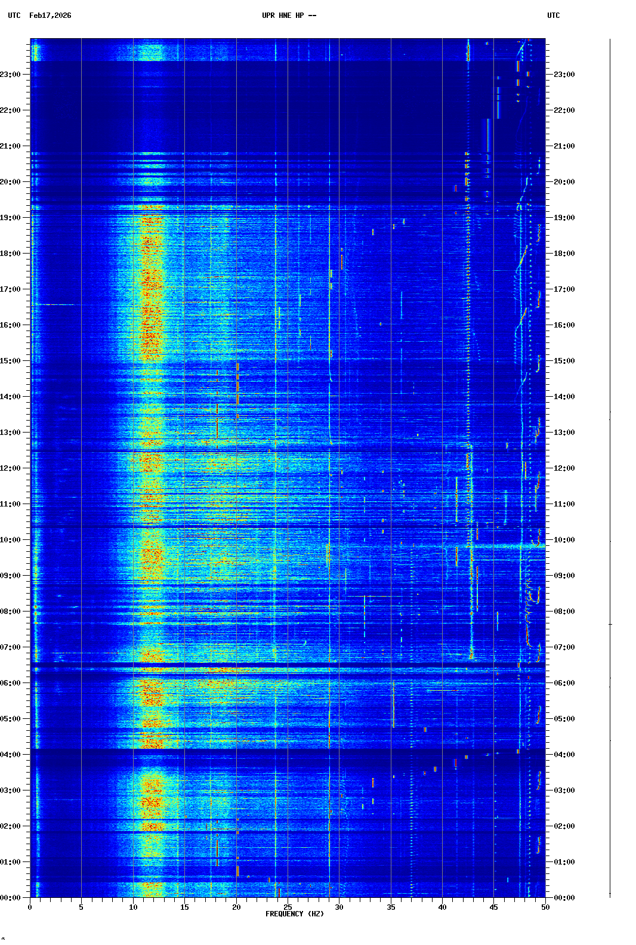Click the 06:00 label on left time axis
Viewport: 636px width, 945px height.
[10, 683]
